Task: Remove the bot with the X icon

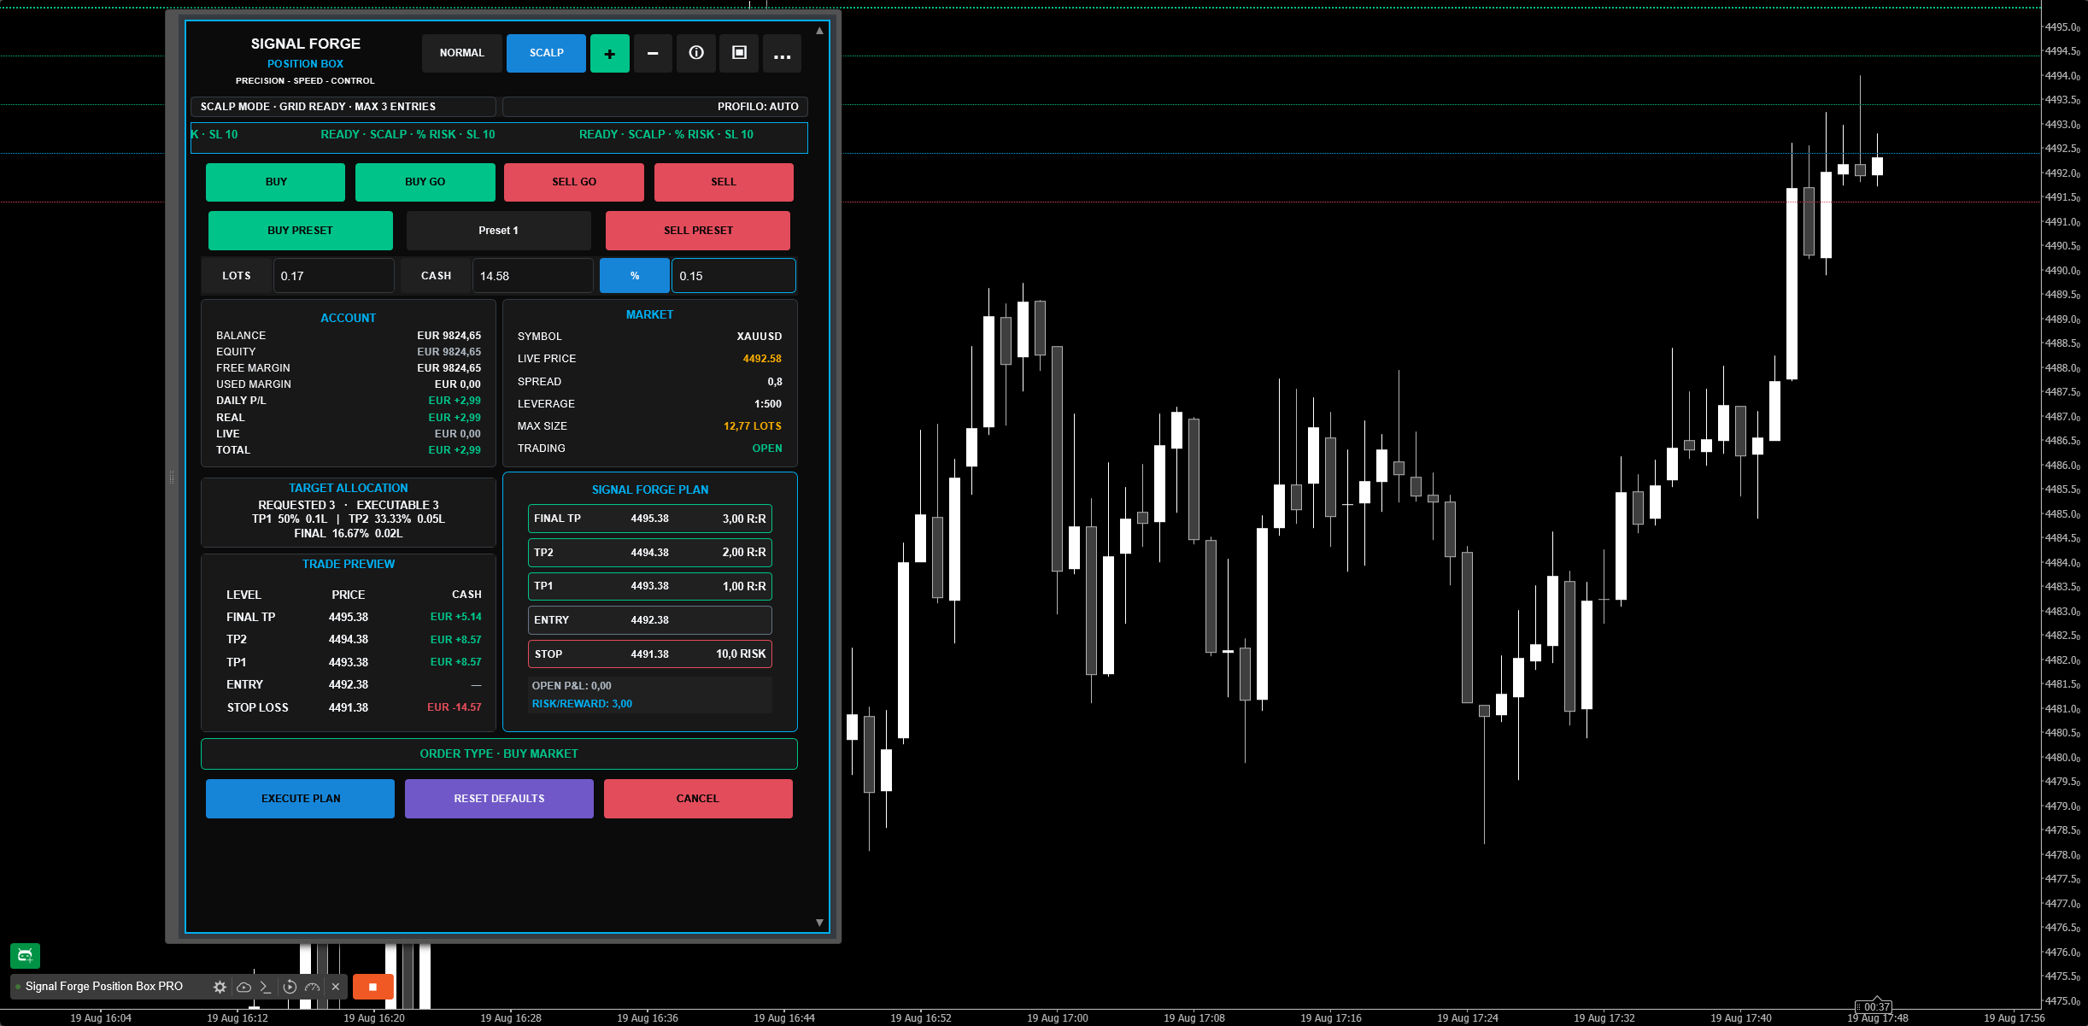Action: click(336, 987)
